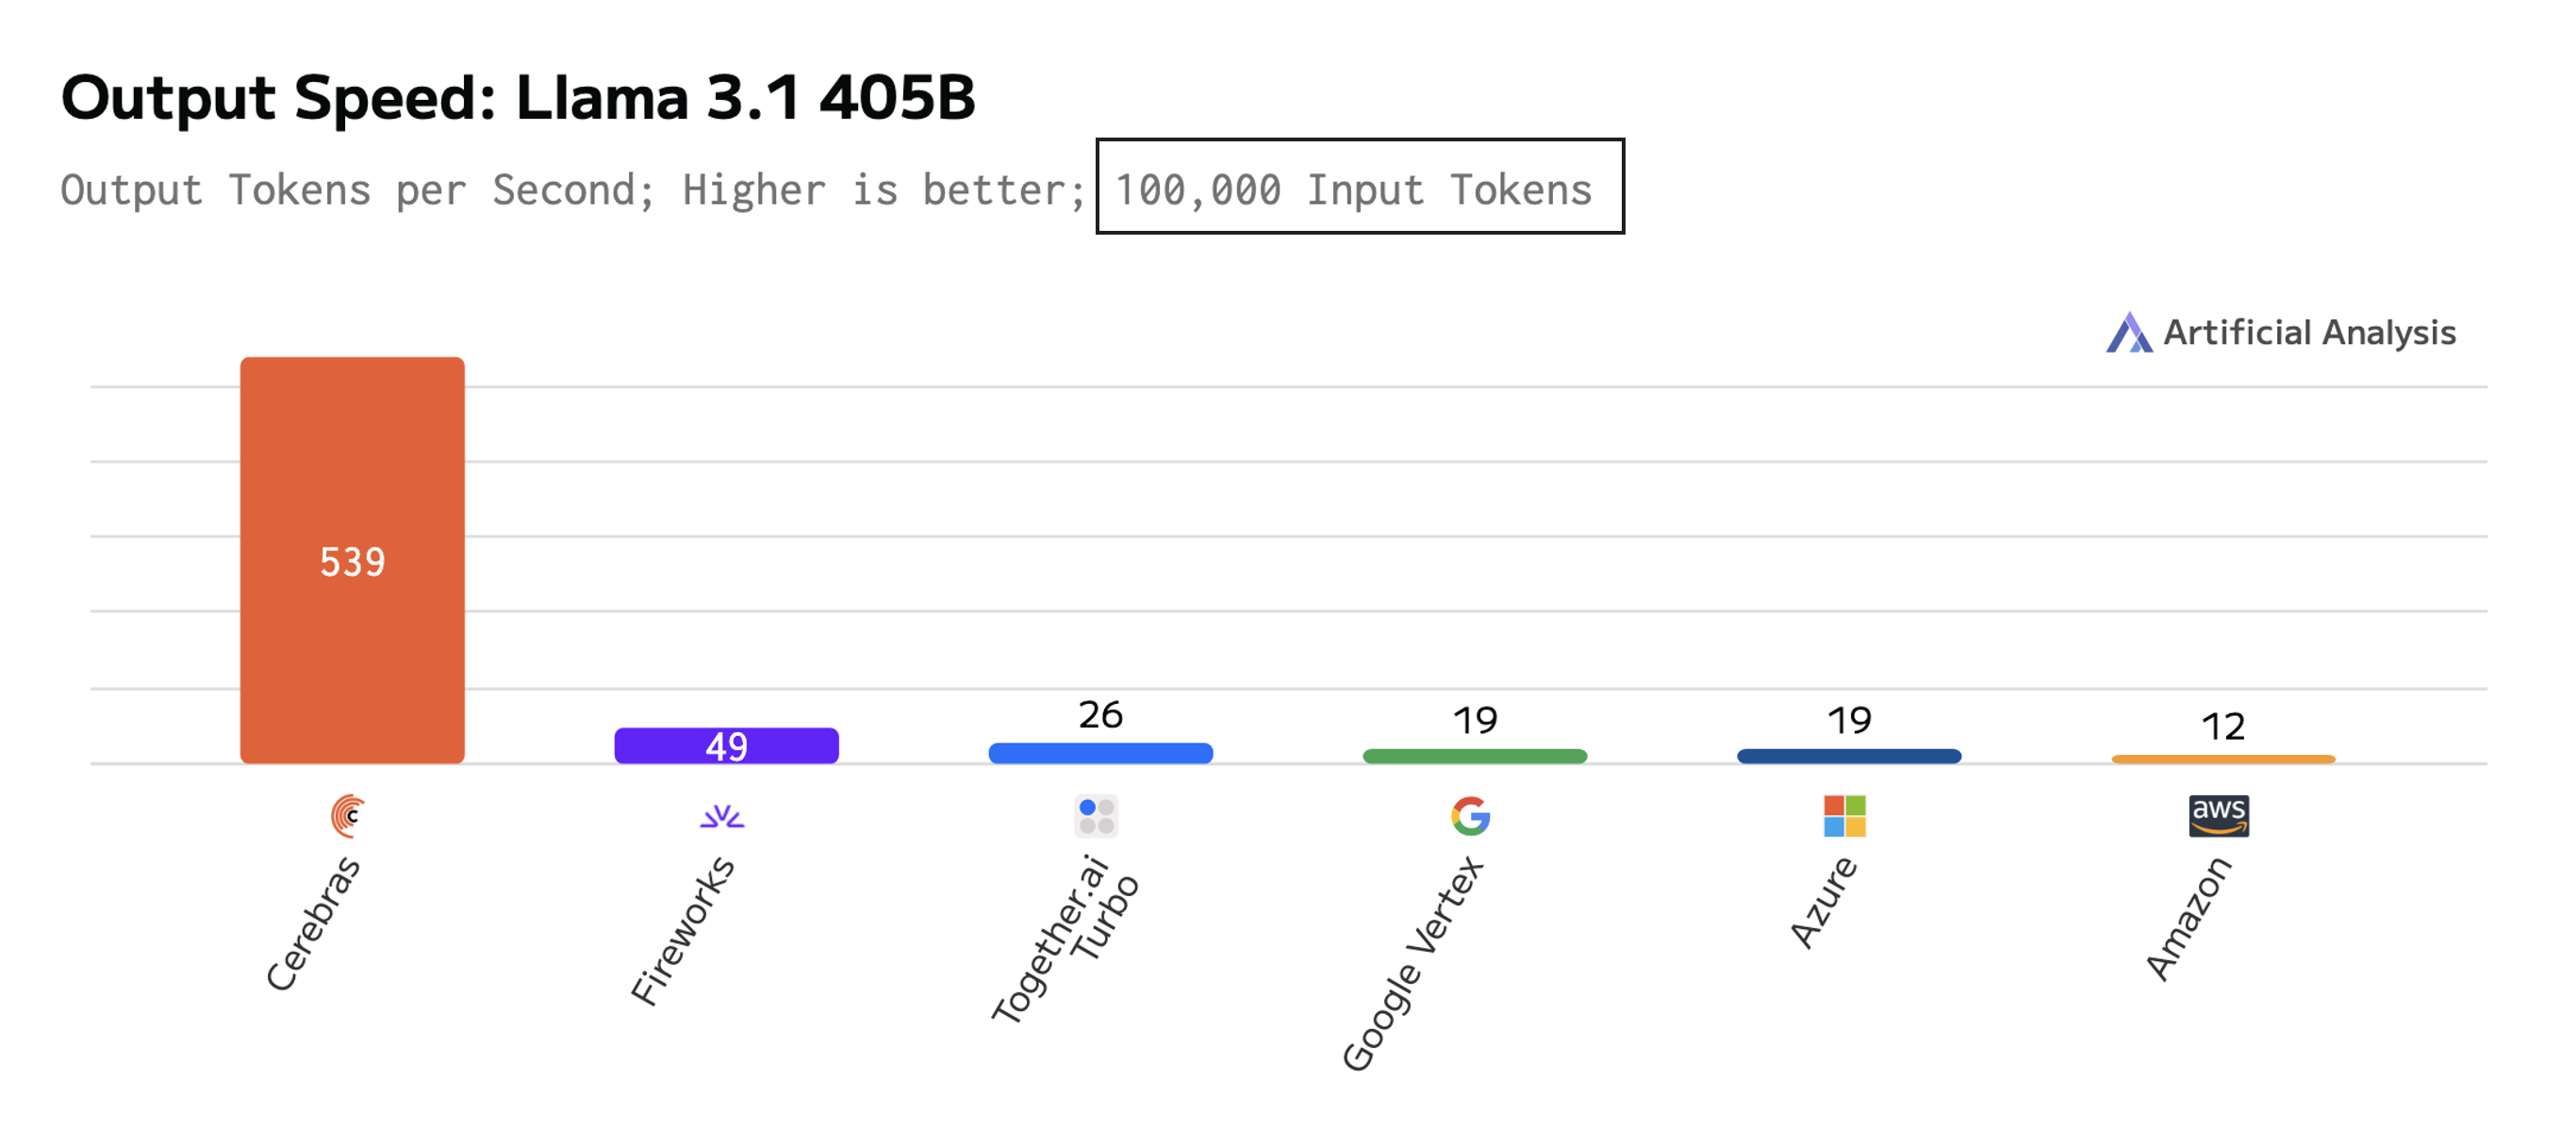Click the boxed 100,000 Input Tokens label
The width and height of the screenshot is (2576, 1127).
pos(1359,187)
